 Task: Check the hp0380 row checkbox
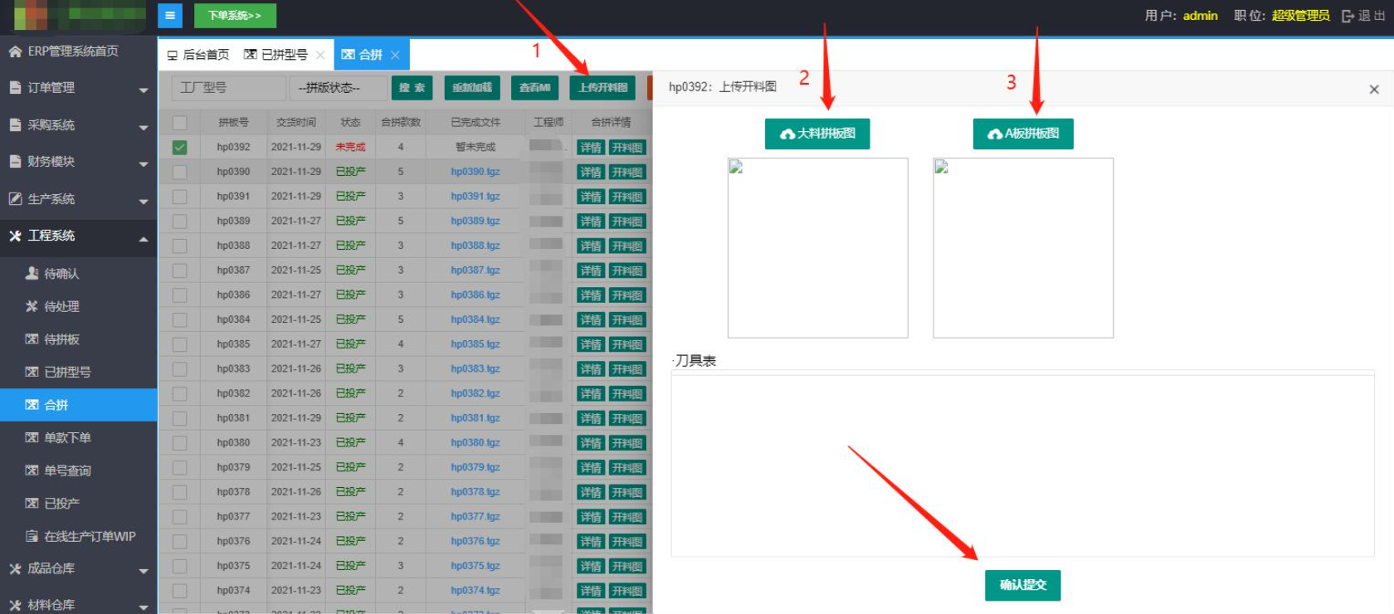[180, 443]
